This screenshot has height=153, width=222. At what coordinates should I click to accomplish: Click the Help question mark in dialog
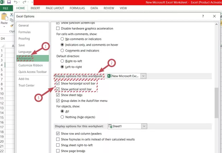coord(203,16)
